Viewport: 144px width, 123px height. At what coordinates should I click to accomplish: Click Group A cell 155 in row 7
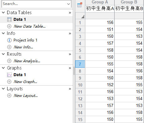pos(100,64)
